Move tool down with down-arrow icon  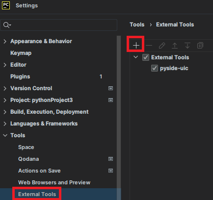[x=187, y=46]
